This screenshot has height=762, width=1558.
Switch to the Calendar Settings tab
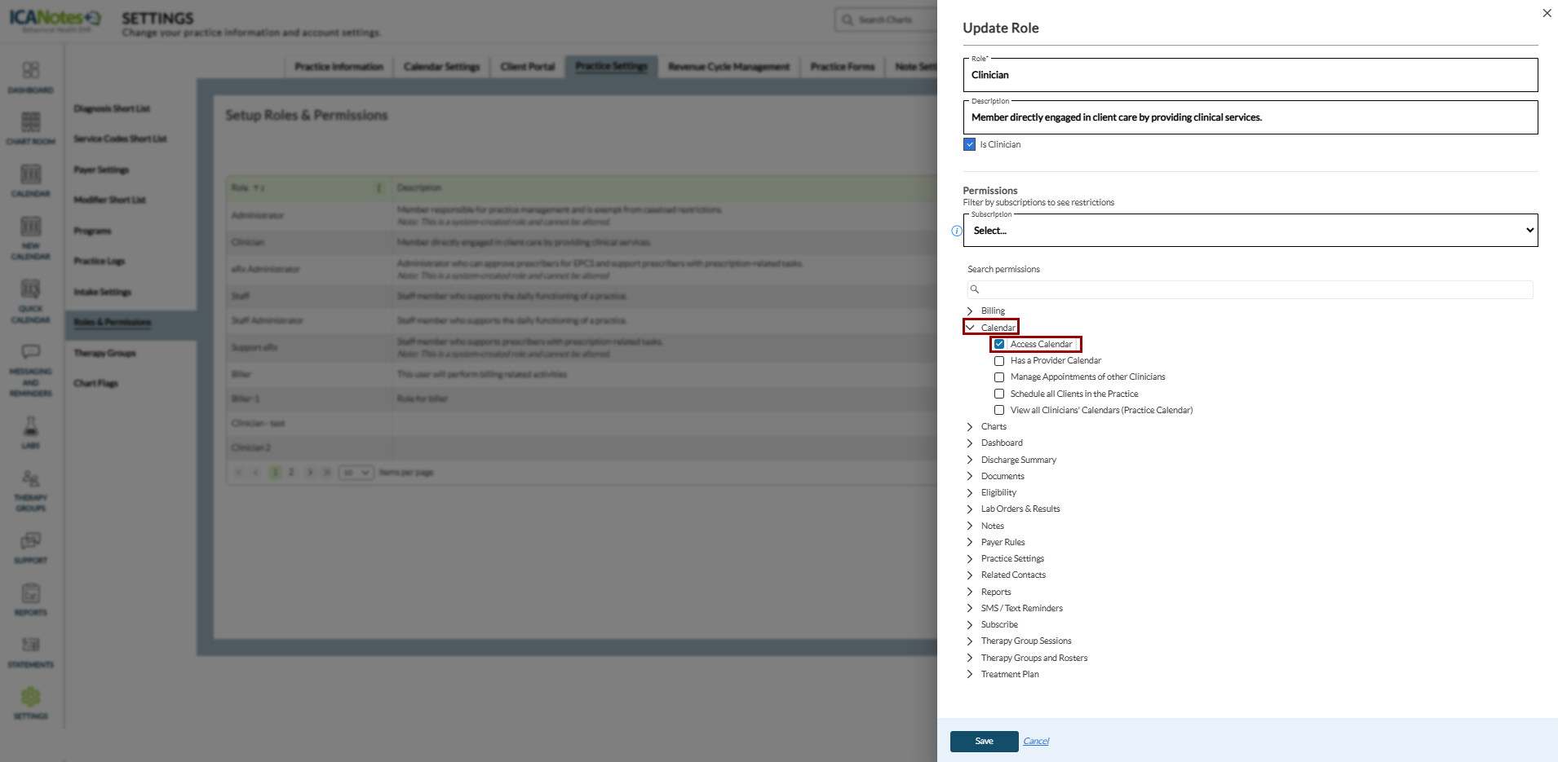[x=441, y=67]
